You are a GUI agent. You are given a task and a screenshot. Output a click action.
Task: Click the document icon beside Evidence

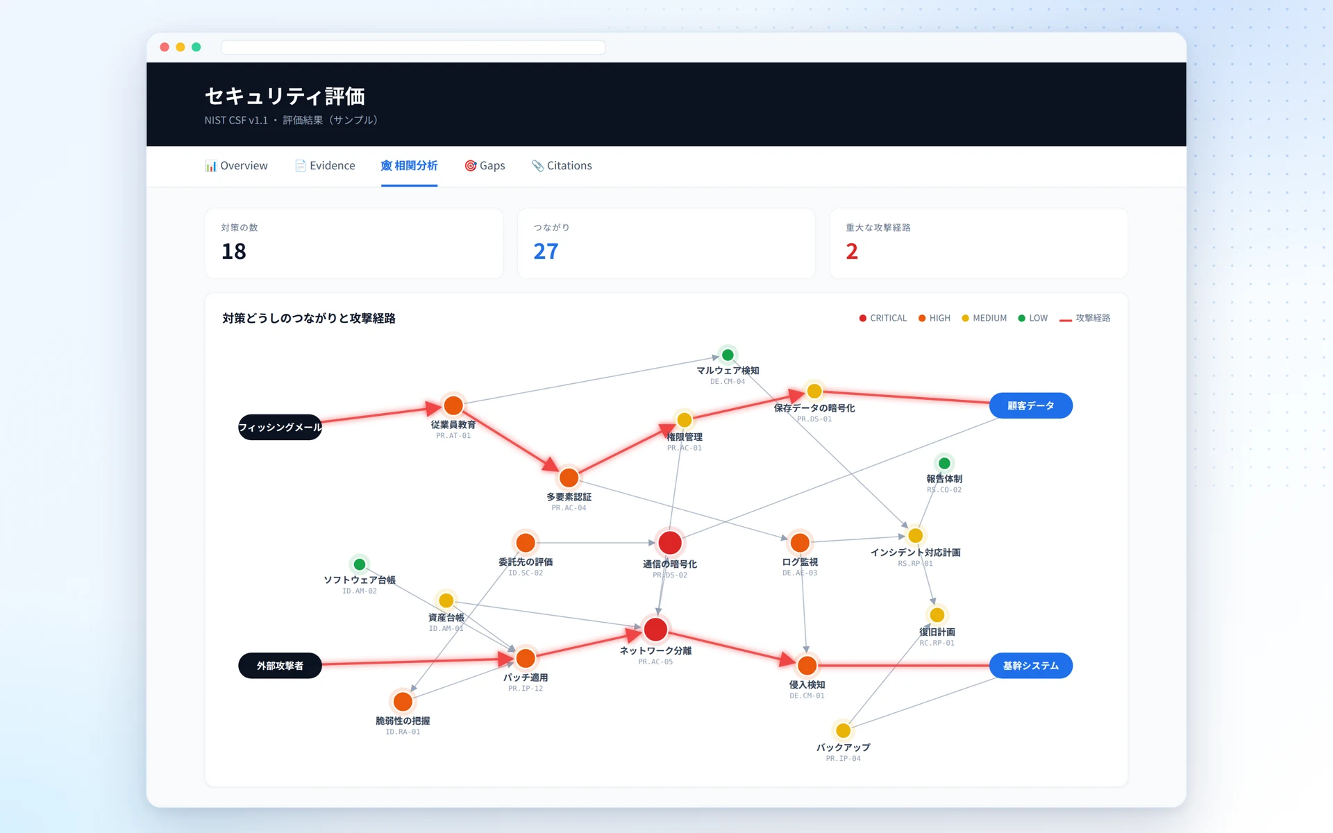pos(300,166)
